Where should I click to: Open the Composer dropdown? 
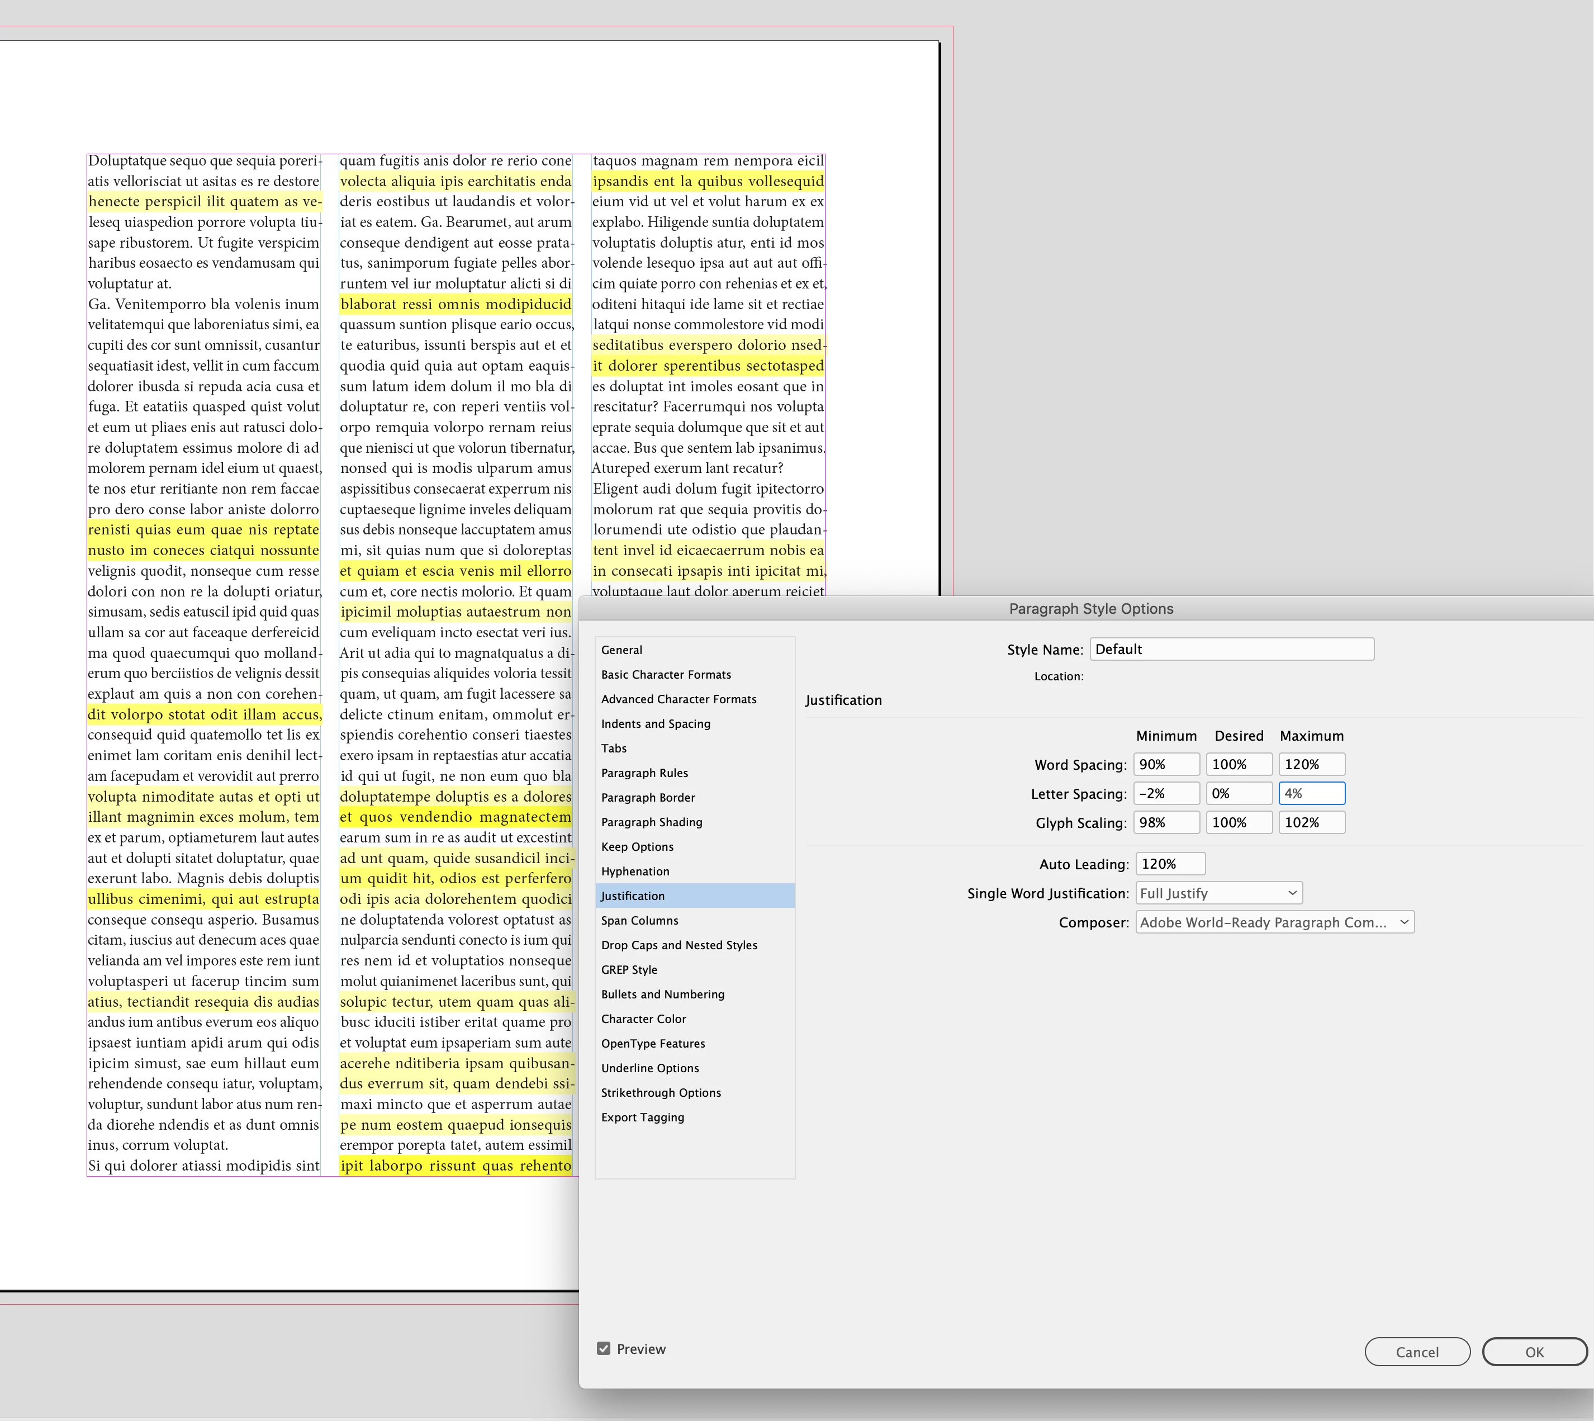coord(1274,922)
